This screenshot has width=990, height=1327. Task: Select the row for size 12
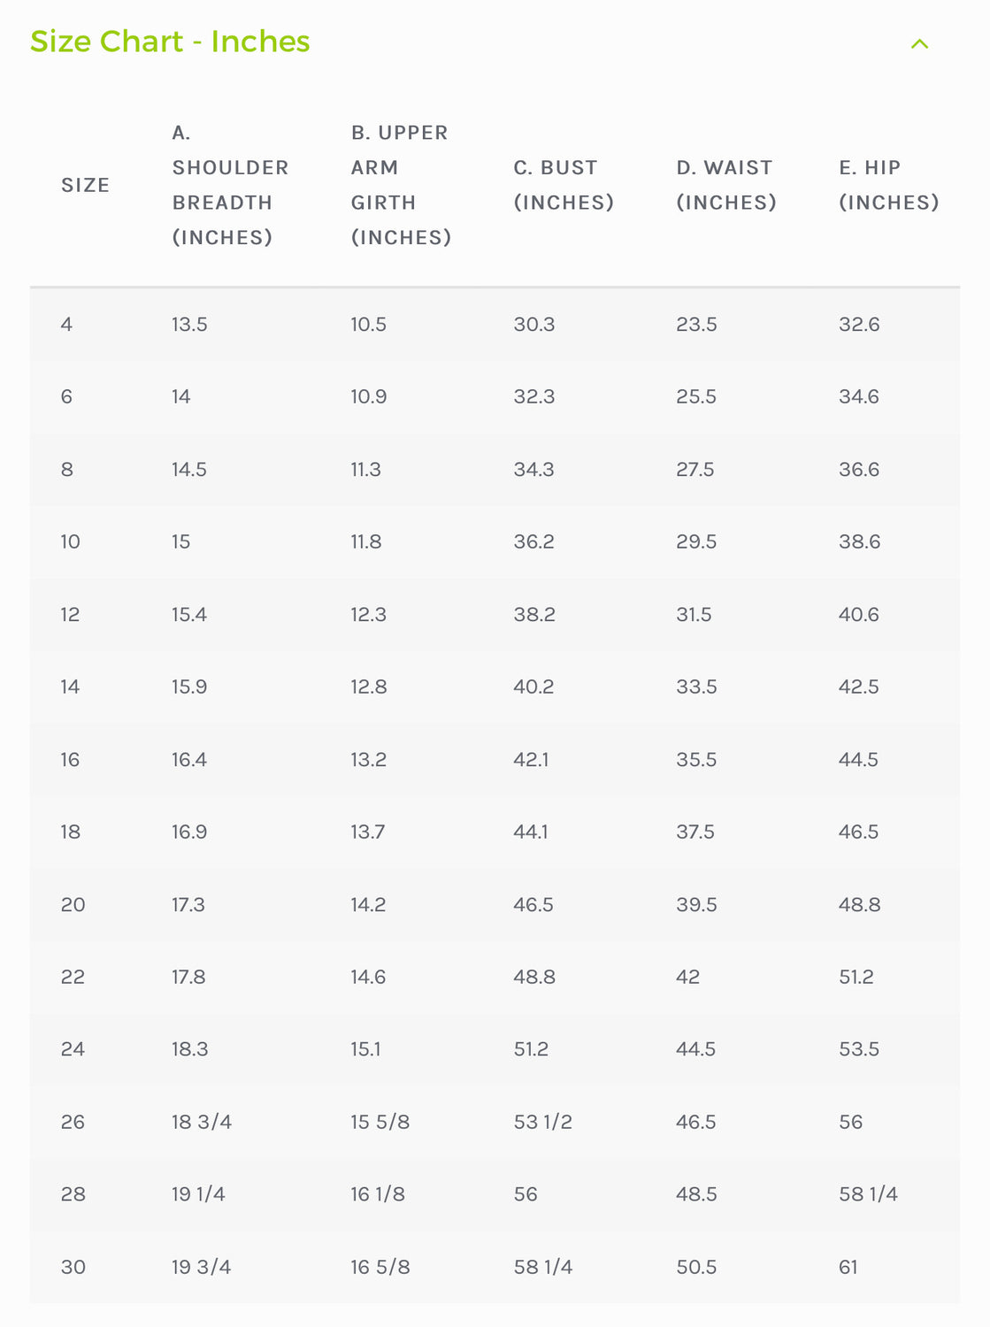72,614
